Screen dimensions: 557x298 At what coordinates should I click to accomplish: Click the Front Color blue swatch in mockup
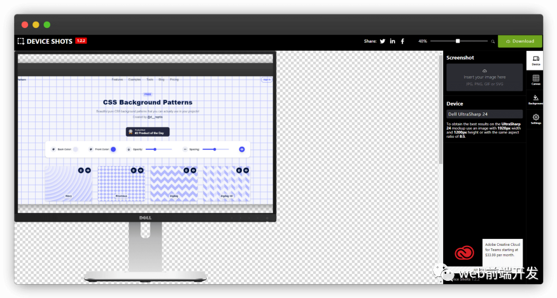113,149
